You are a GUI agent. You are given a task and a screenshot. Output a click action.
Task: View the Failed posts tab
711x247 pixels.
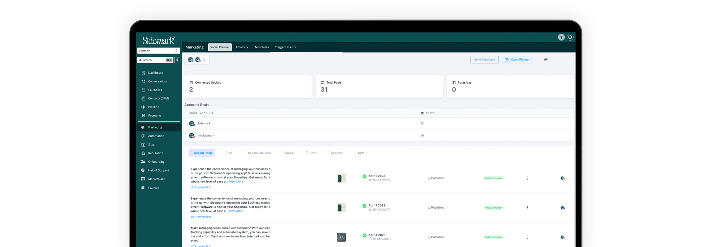pos(287,153)
